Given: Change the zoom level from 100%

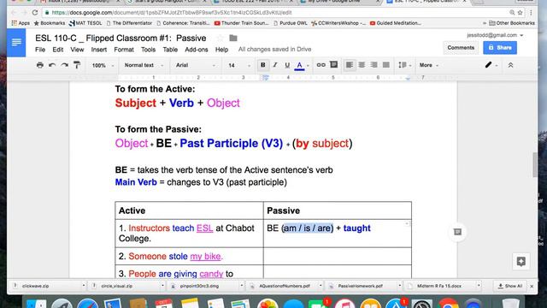Looking at the screenshot, I should [x=103, y=65].
